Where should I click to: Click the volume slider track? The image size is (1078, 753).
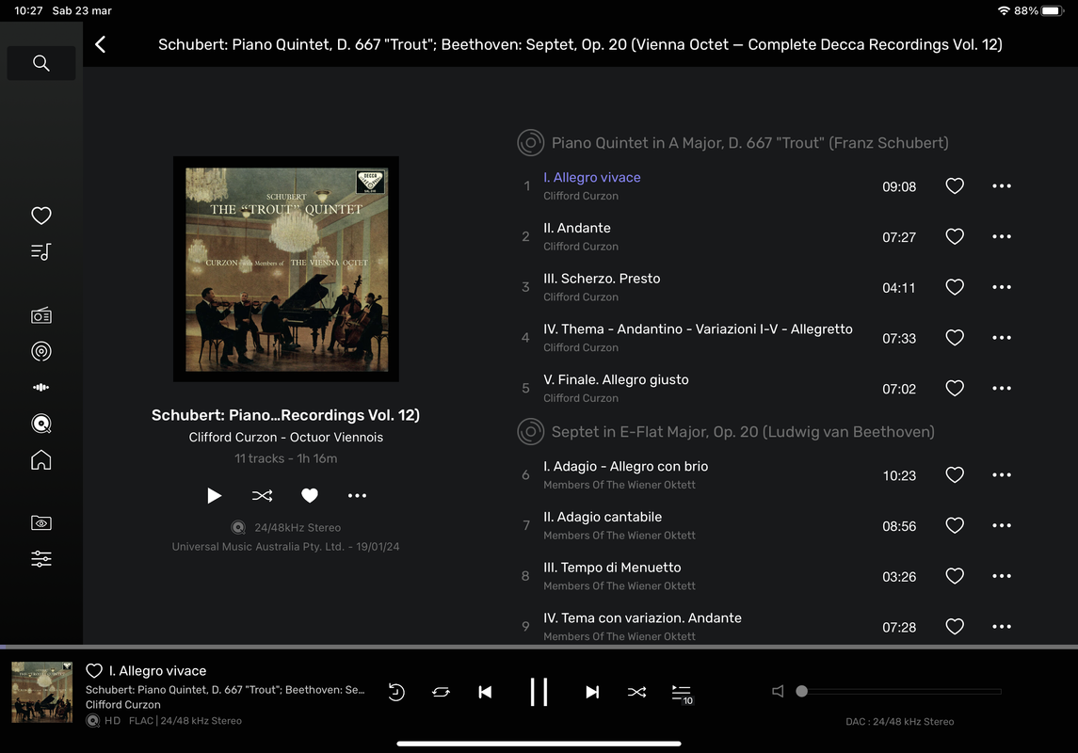point(901,691)
